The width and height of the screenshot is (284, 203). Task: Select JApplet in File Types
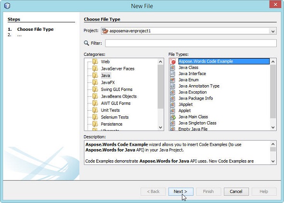click(x=185, y=104)
